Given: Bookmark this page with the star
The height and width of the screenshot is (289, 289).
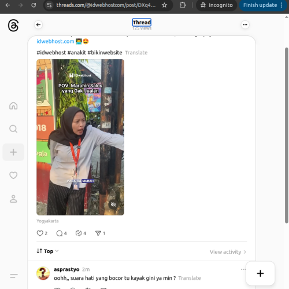Looking at the screenshot, I should (164, 5).
